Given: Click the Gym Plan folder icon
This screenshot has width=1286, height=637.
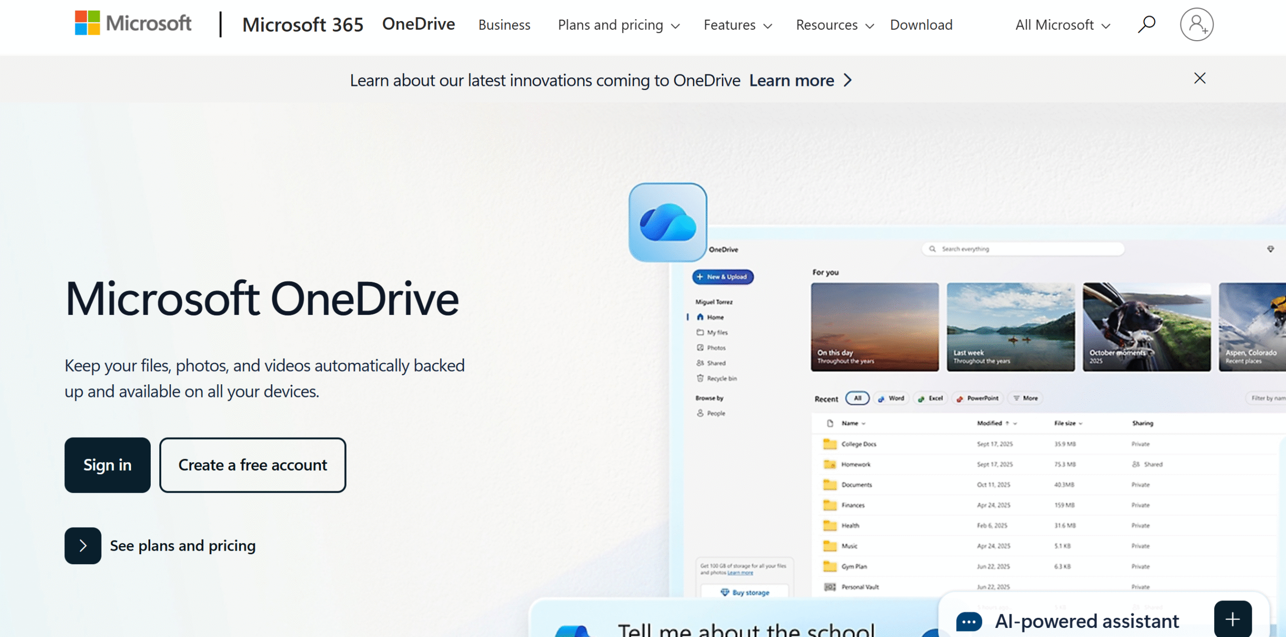Looking at the screenshot, I should click(x=830, y=566).
